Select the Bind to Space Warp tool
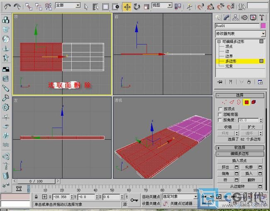The height and width of the screenshot is (211, 270). (x=48, y=7)
